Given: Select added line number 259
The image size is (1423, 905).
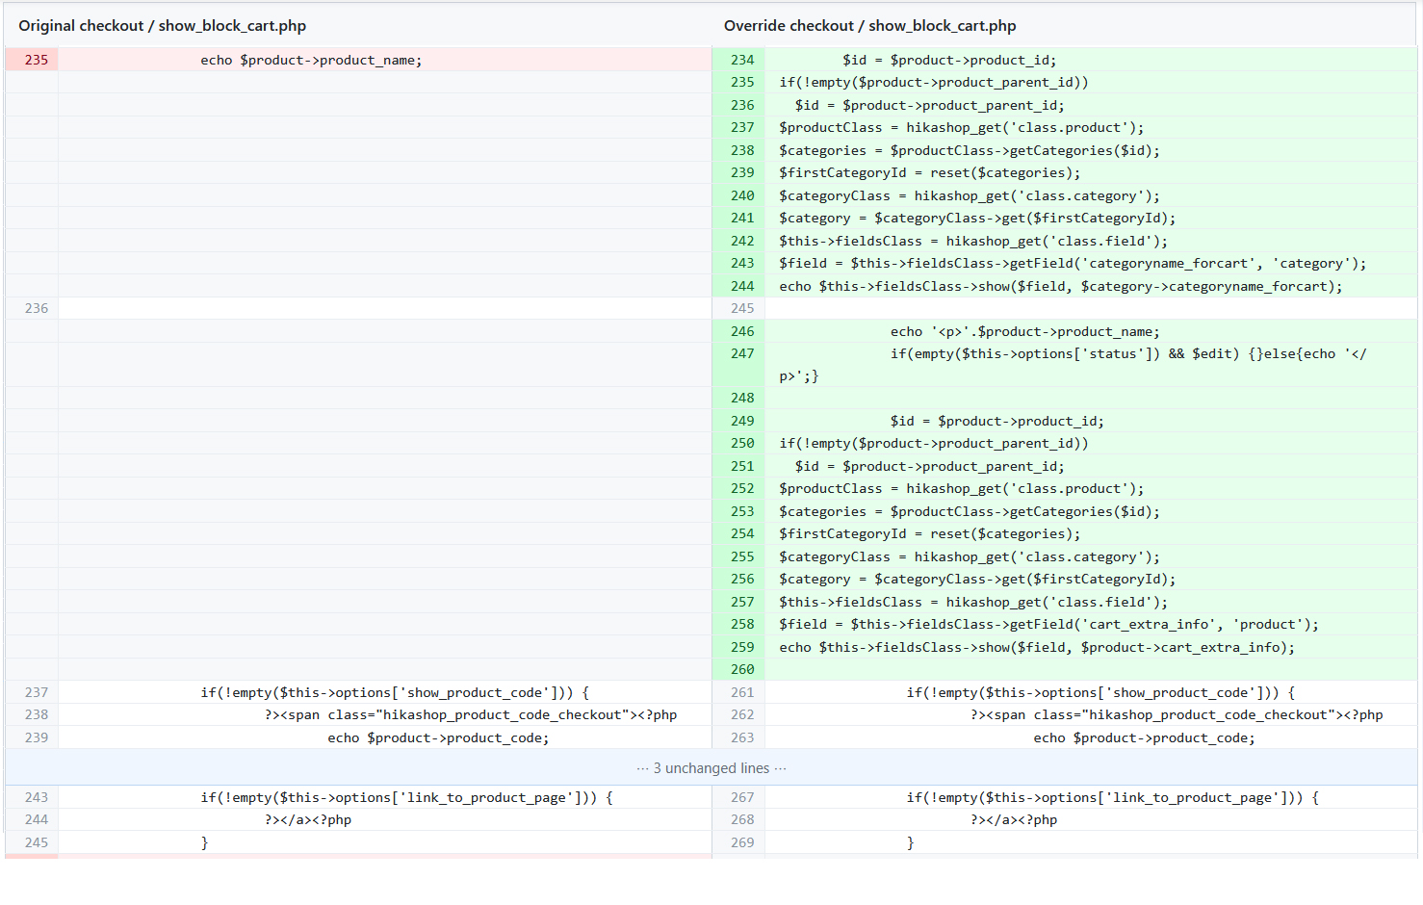Looking at the screenshot, I should [x=742, y=647].
